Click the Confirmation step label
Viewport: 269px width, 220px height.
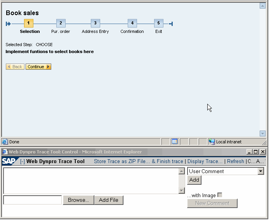(132, 31)
